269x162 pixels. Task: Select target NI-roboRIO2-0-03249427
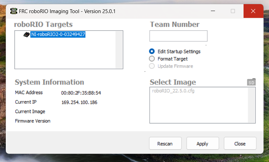pyautogui.click(x=58, y=34)
